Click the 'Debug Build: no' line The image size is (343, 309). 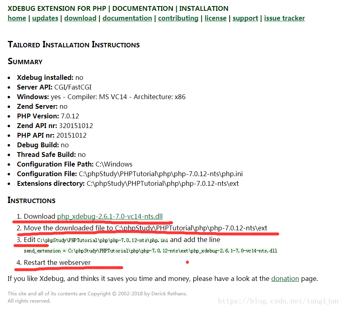point(43,145)
